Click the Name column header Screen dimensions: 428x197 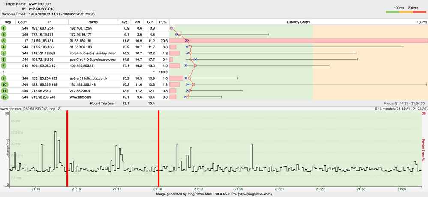click(93, 21)
